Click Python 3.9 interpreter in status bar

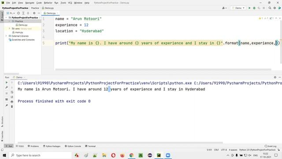pyautogui.click(x=257, y=150)
